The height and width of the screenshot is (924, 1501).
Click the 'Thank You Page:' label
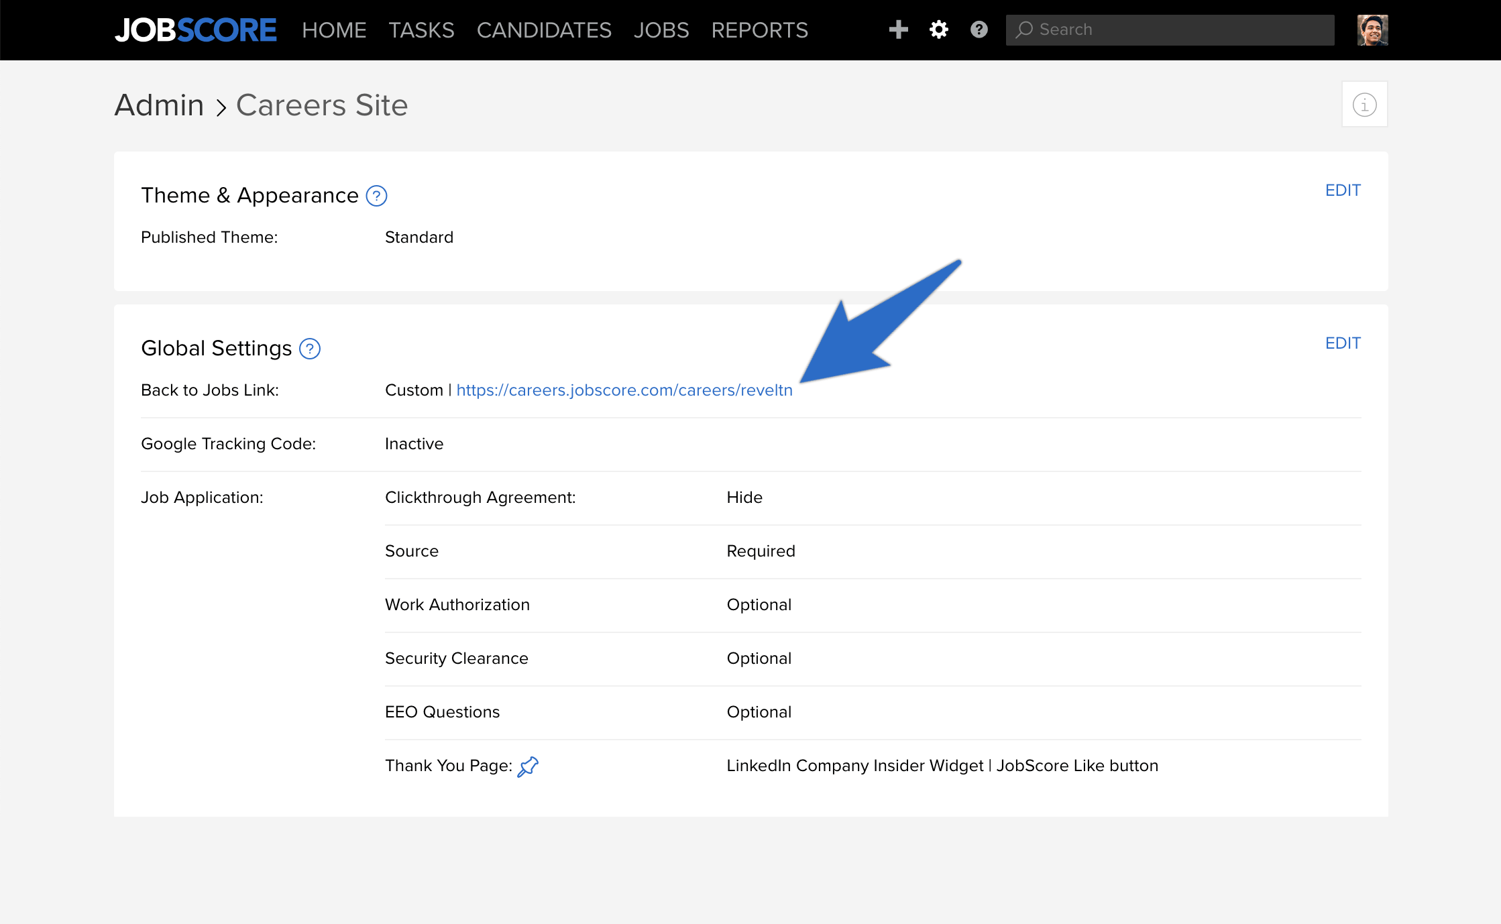[x=449, y=766]
